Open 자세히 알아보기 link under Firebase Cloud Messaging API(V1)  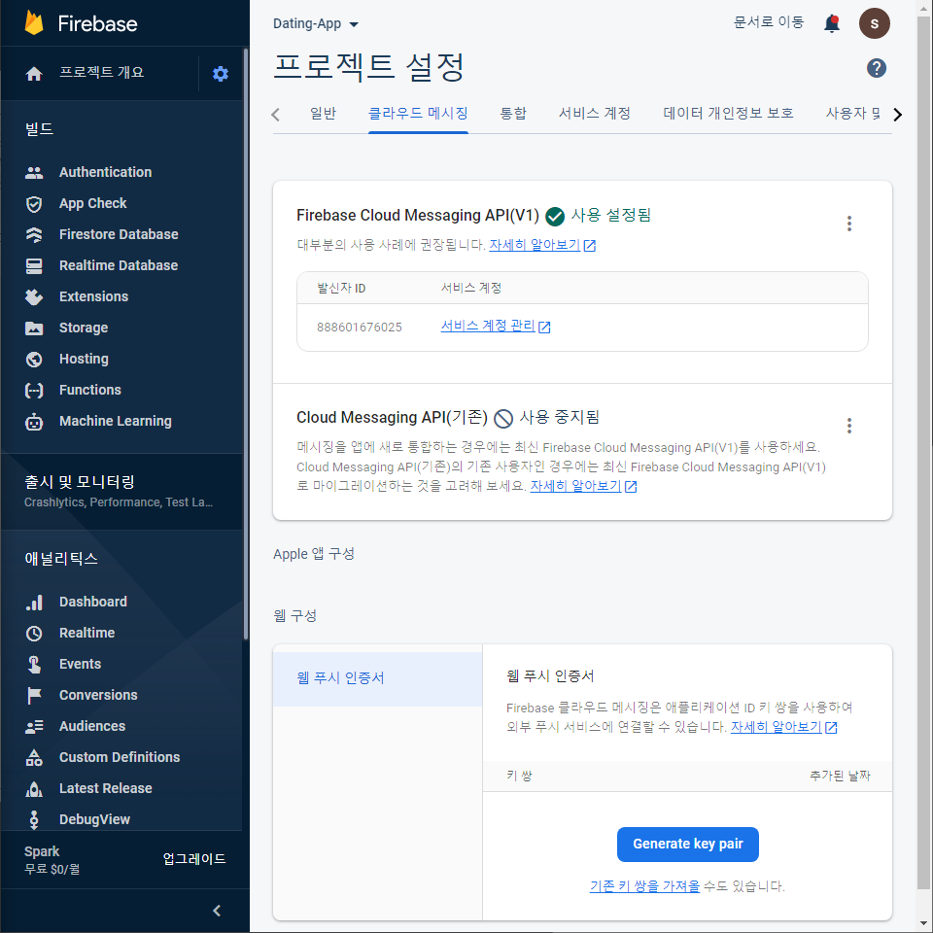(542, 245)
